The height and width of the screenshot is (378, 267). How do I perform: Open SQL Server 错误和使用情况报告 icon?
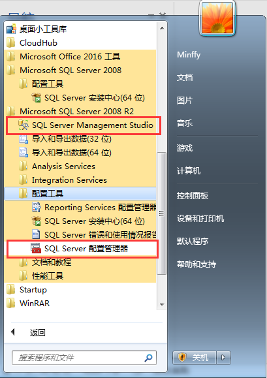(36, 234)
